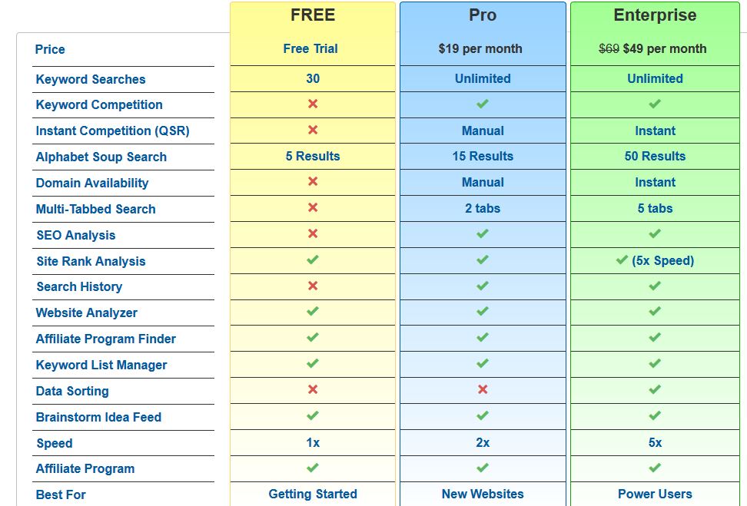The width and height of the screenshot is (747, 506).
Task: Click the red X for Multi-Tabbed Search in FREE
Action: pos(313,207)
